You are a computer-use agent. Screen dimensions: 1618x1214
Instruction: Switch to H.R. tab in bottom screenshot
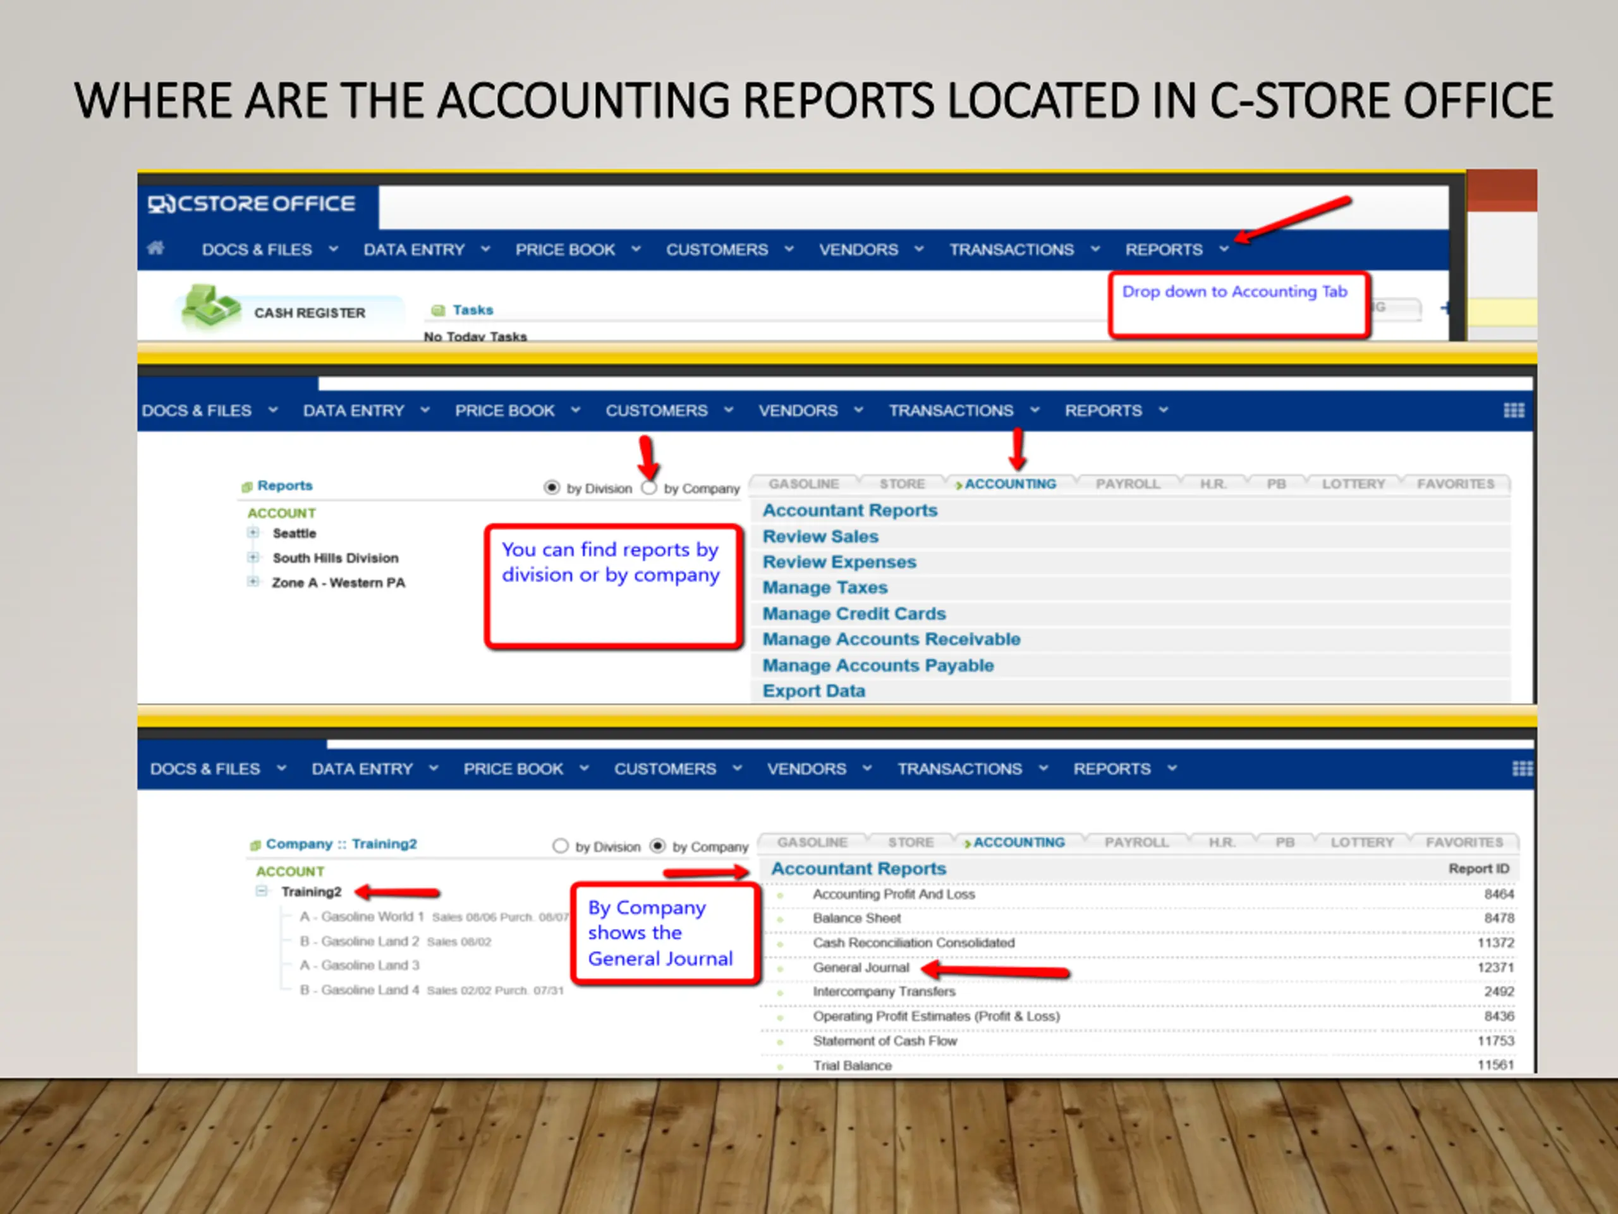coord(1222,842)
